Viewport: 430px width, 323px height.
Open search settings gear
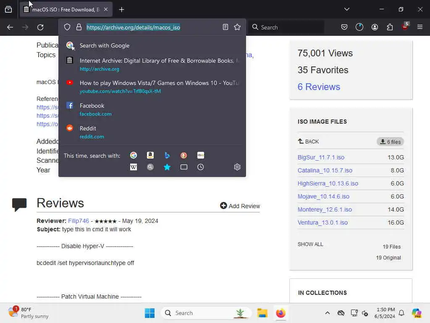click(237, 167)
